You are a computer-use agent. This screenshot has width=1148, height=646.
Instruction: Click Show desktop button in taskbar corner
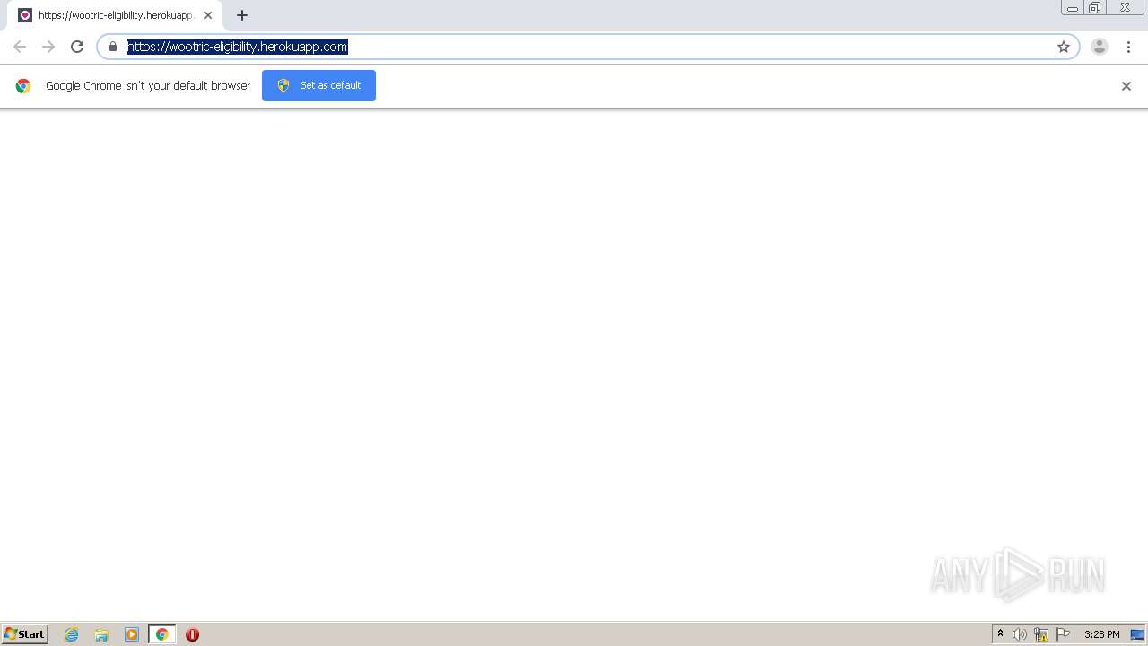(x=1137, y=634)
